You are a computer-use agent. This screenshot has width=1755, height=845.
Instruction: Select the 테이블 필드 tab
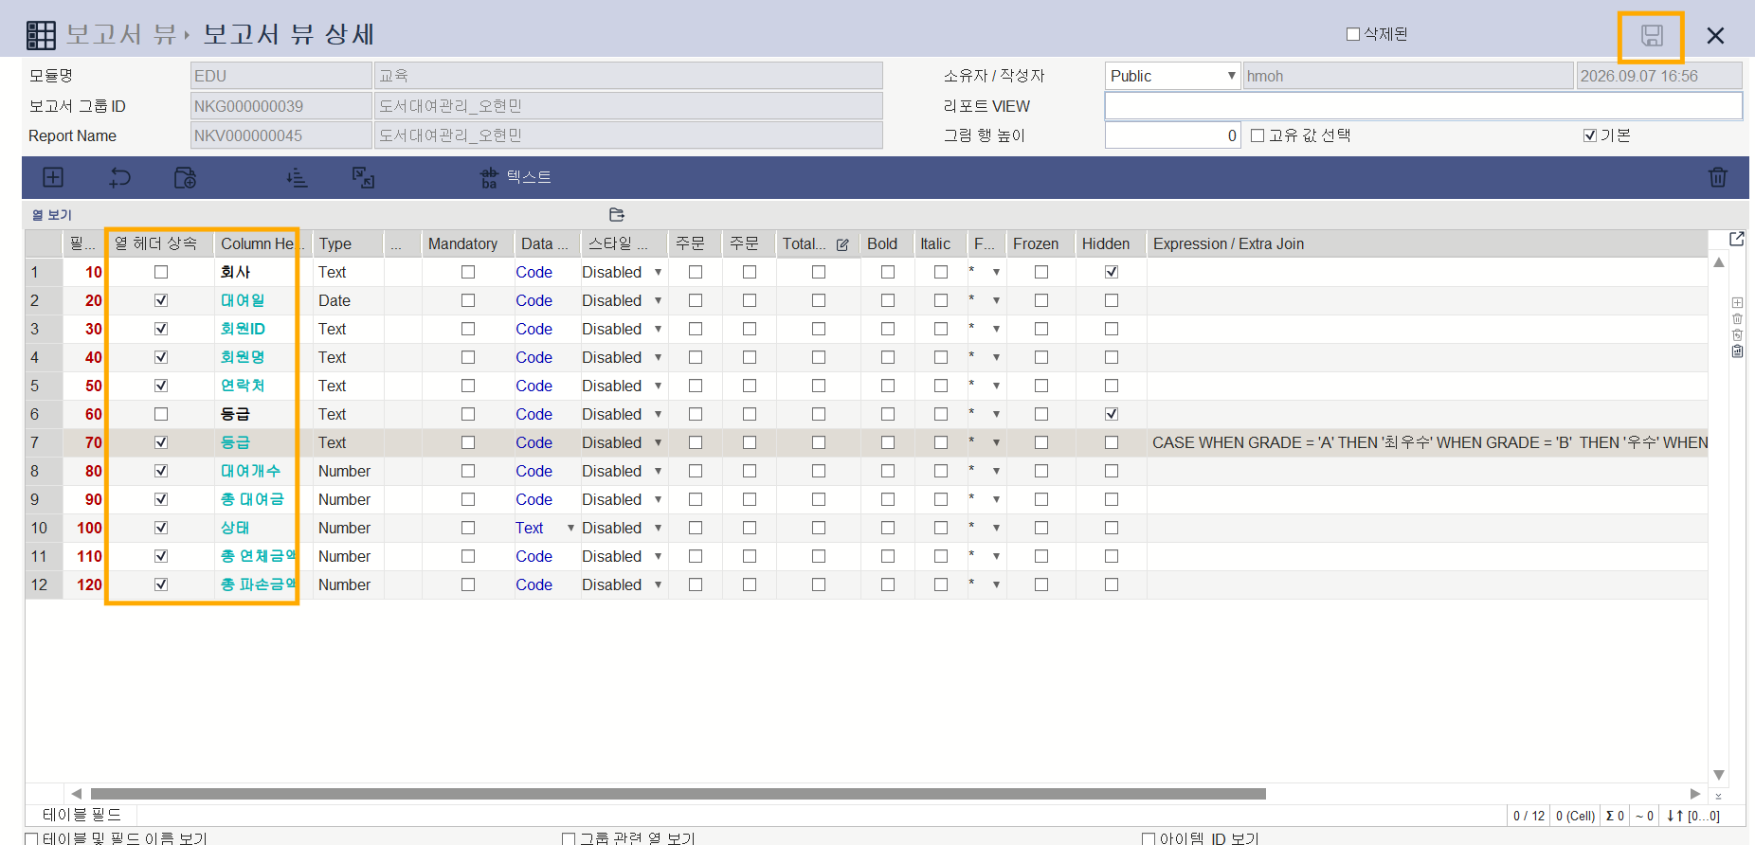[x=82, y=815]
